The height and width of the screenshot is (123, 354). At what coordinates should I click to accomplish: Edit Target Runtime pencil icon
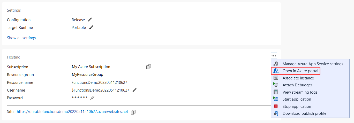(91, 27)
